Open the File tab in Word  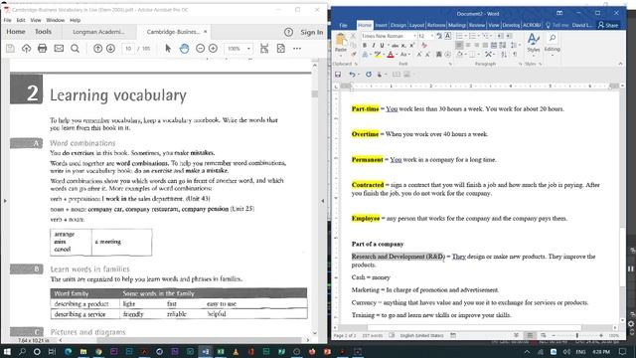click(x=343, y=25)
